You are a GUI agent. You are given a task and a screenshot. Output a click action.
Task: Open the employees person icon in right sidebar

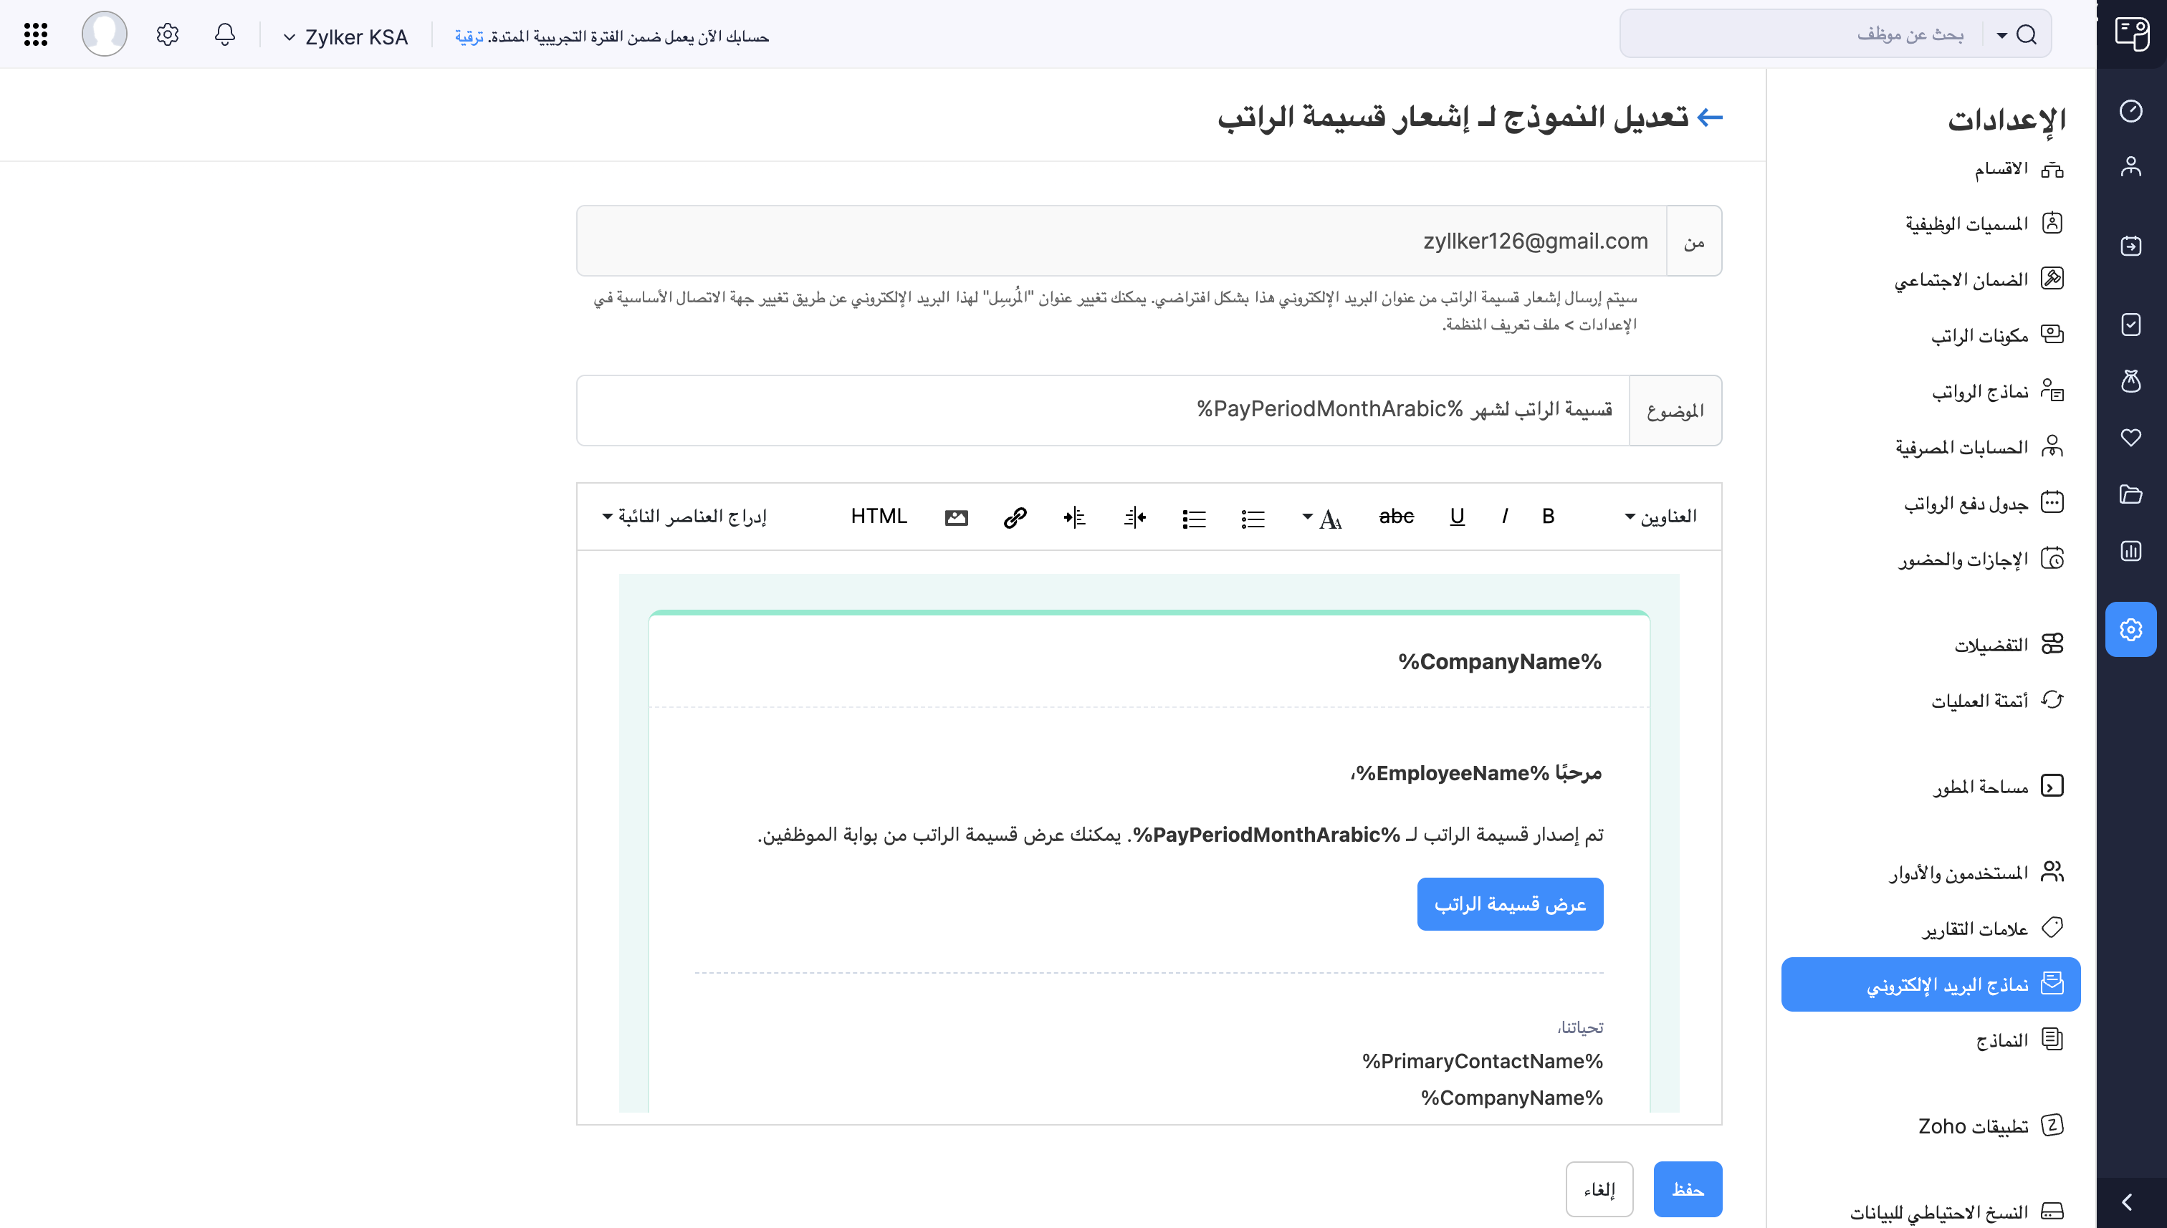pyautogui.click(x=2132, y=166)
